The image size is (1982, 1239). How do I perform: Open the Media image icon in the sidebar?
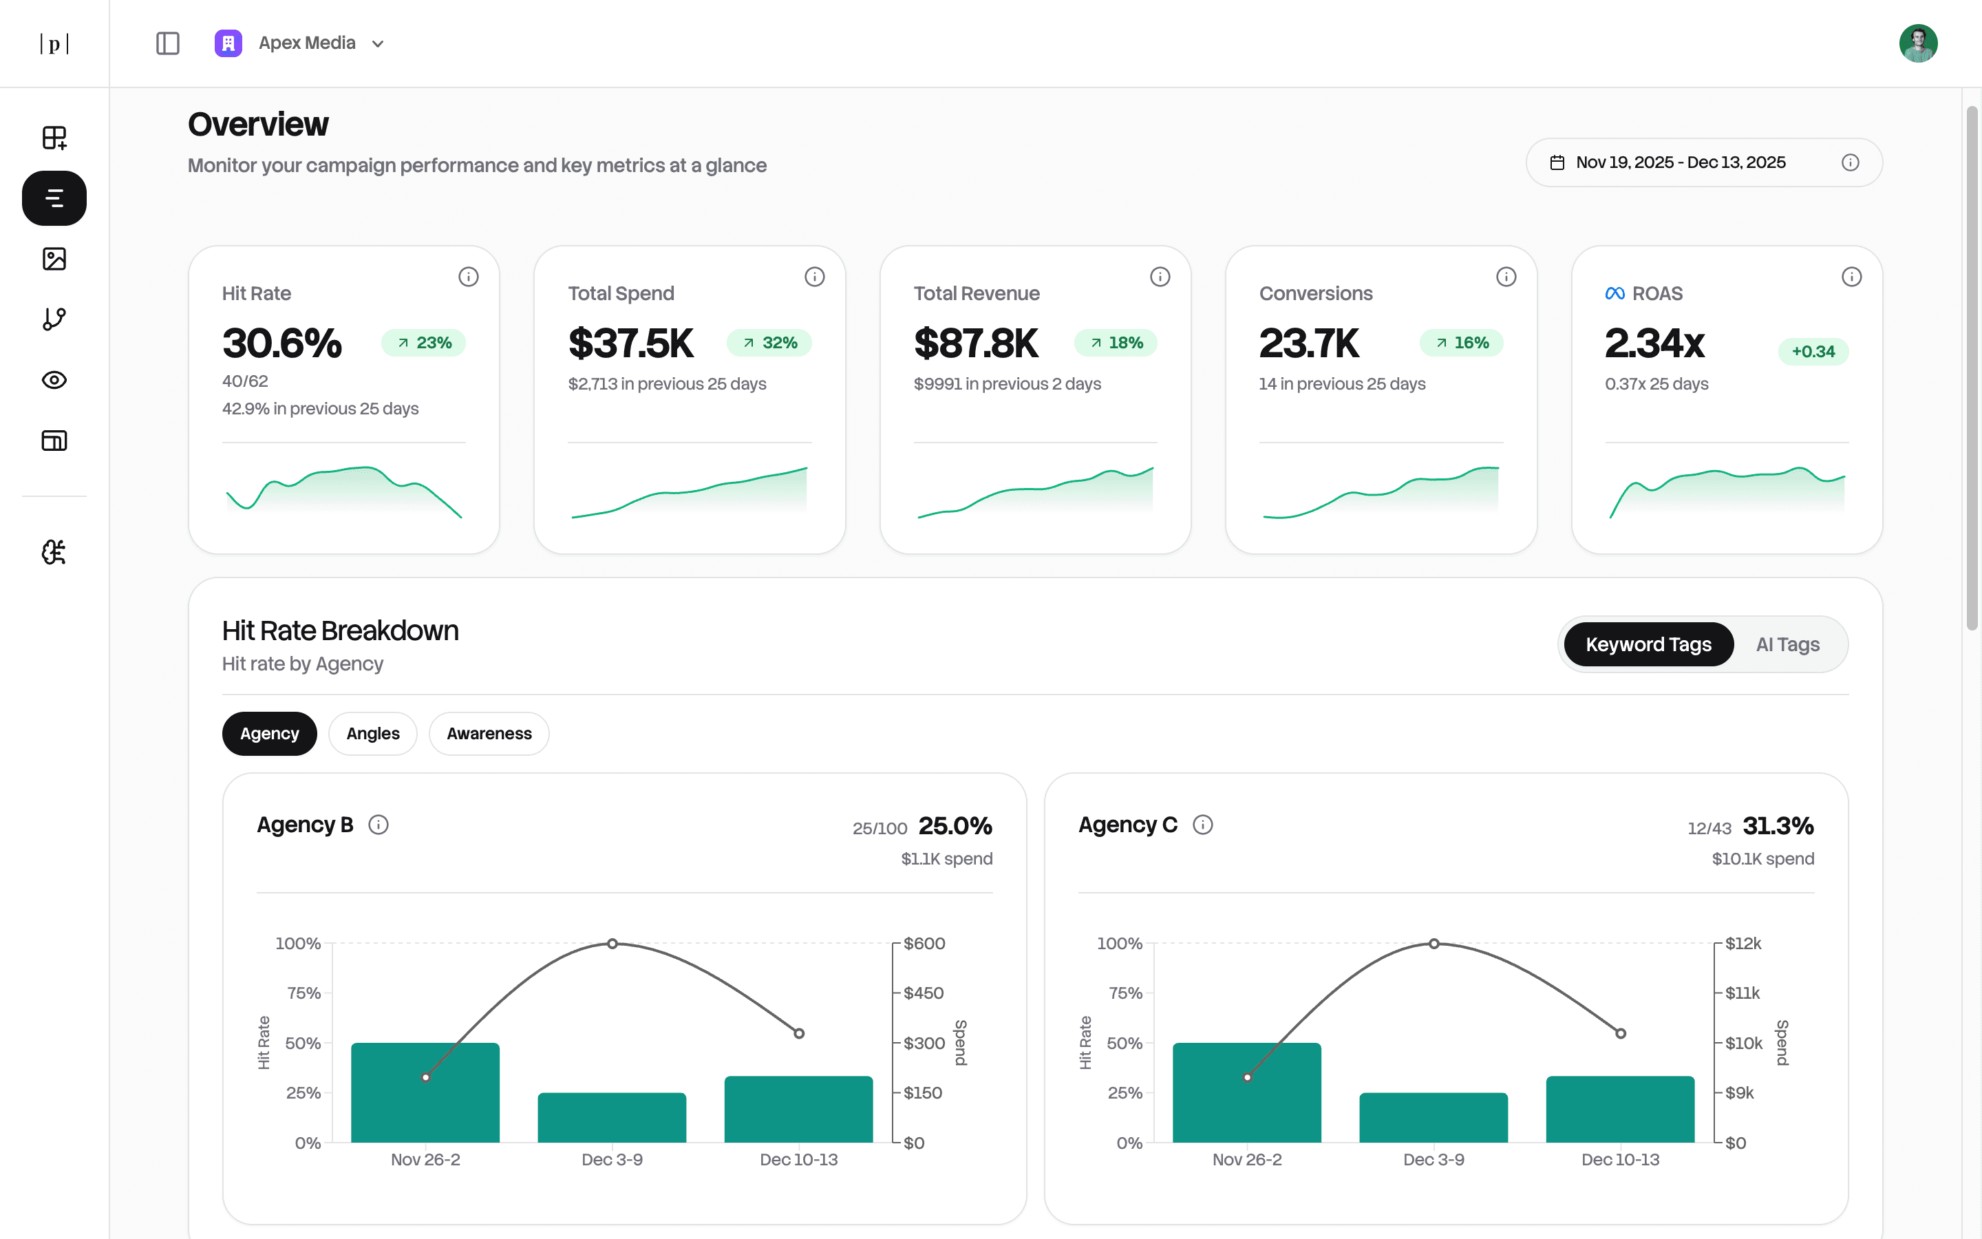pos(53,259)
